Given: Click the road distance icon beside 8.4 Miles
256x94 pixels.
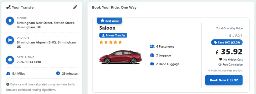Looking at the screenshot, I should pos(8,73).
